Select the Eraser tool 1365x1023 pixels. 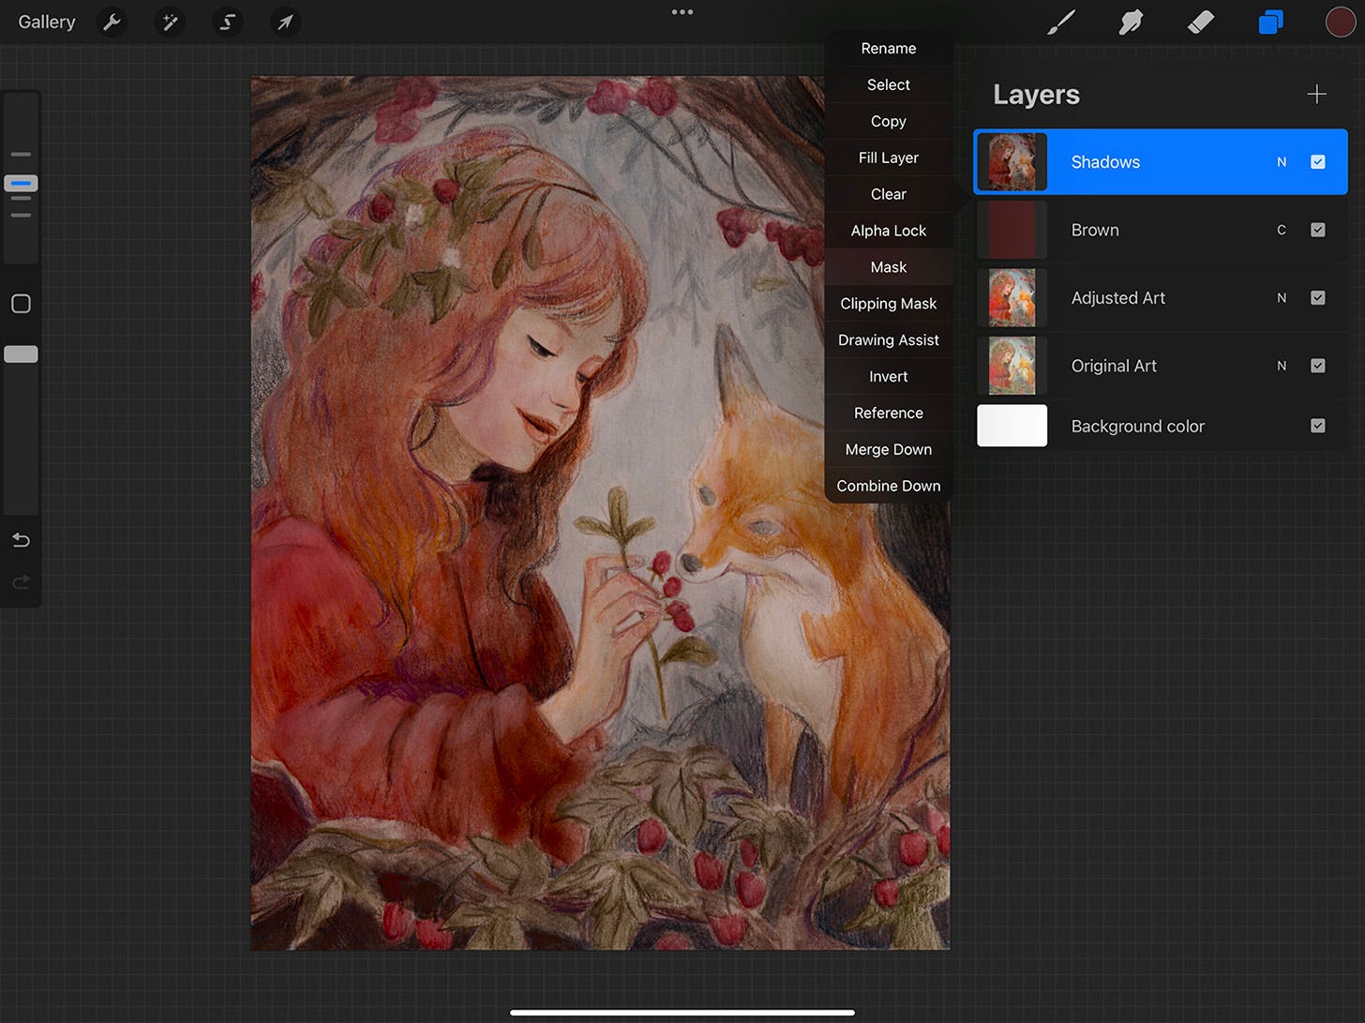[1201, 22]
